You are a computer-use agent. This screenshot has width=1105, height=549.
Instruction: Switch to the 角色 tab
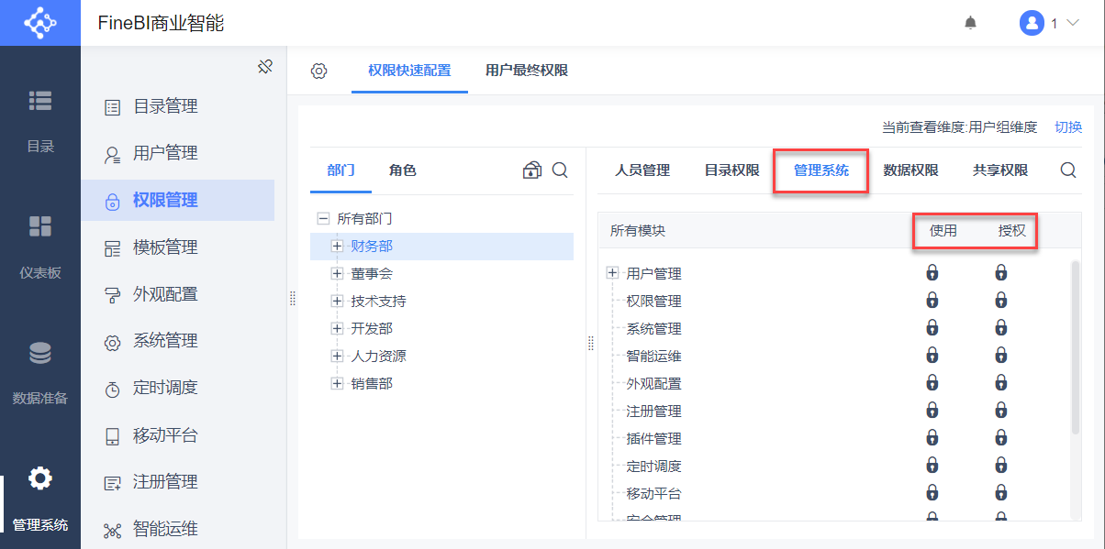pyautogui.click(x=402, y=170)
